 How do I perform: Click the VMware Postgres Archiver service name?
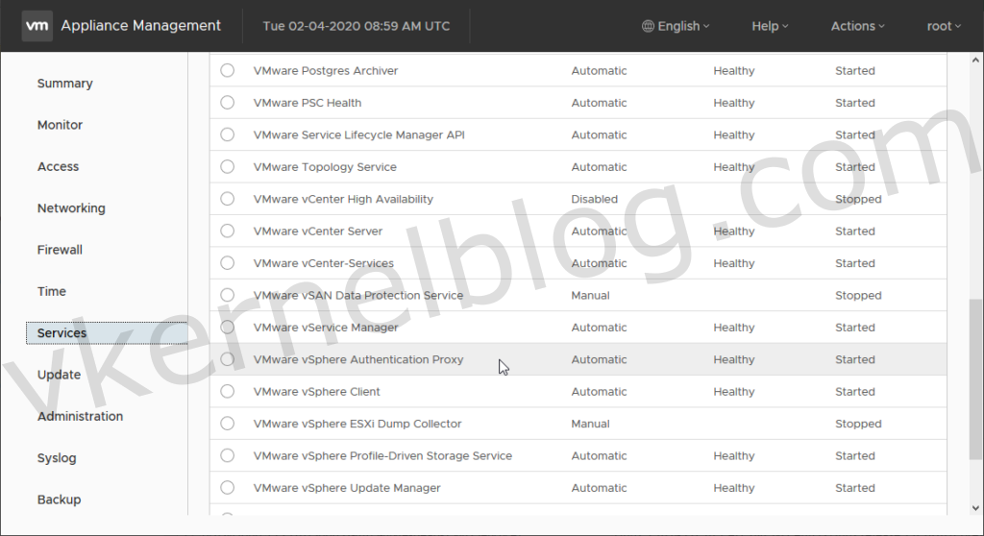(x=326, y=70)
